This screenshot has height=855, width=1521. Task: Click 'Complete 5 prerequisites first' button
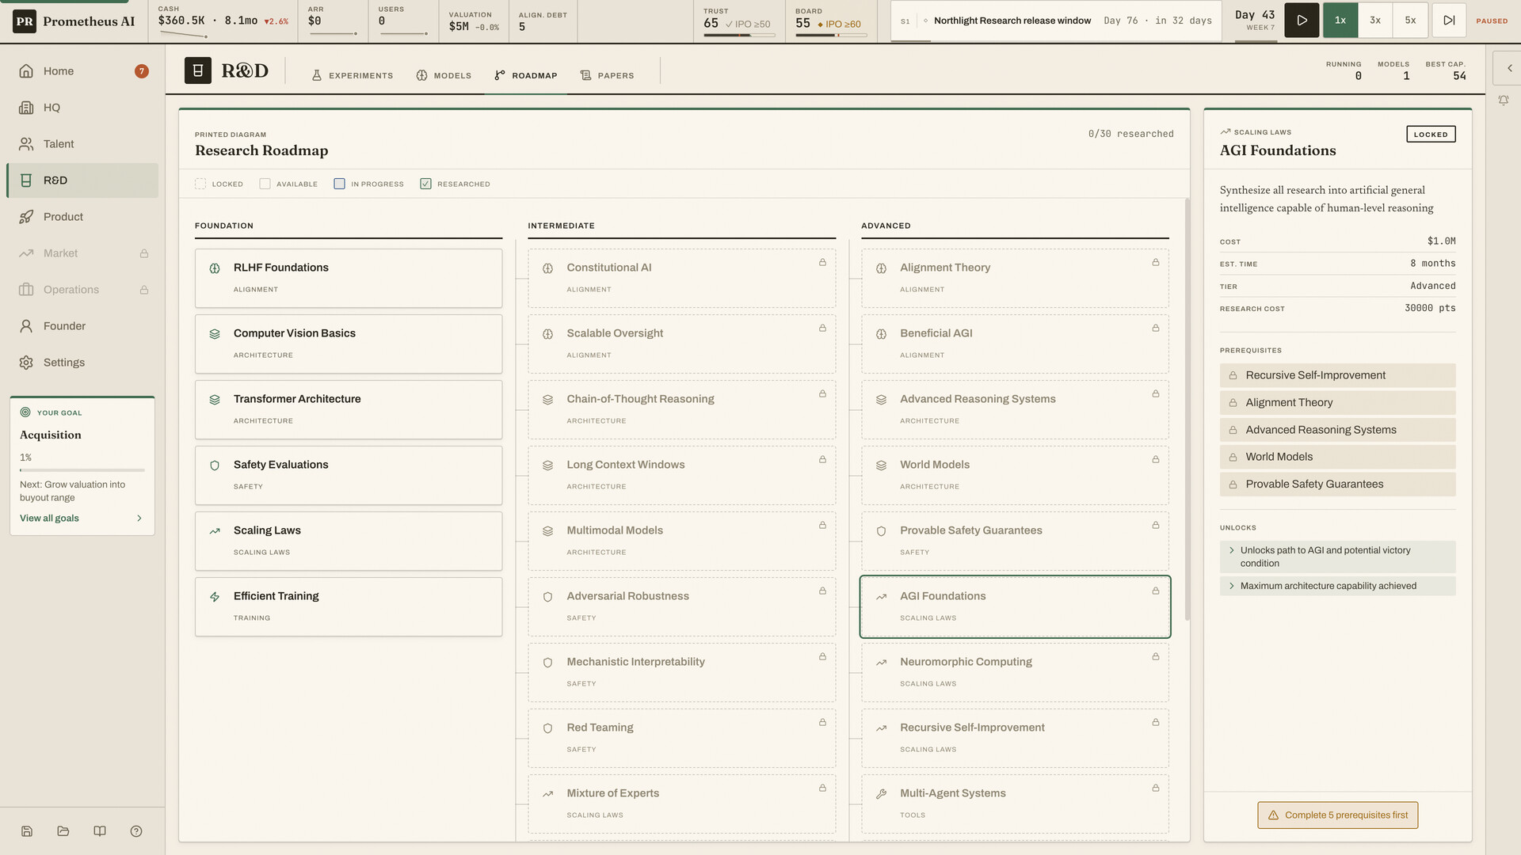pyautogui.click(x=1337, y=815)
